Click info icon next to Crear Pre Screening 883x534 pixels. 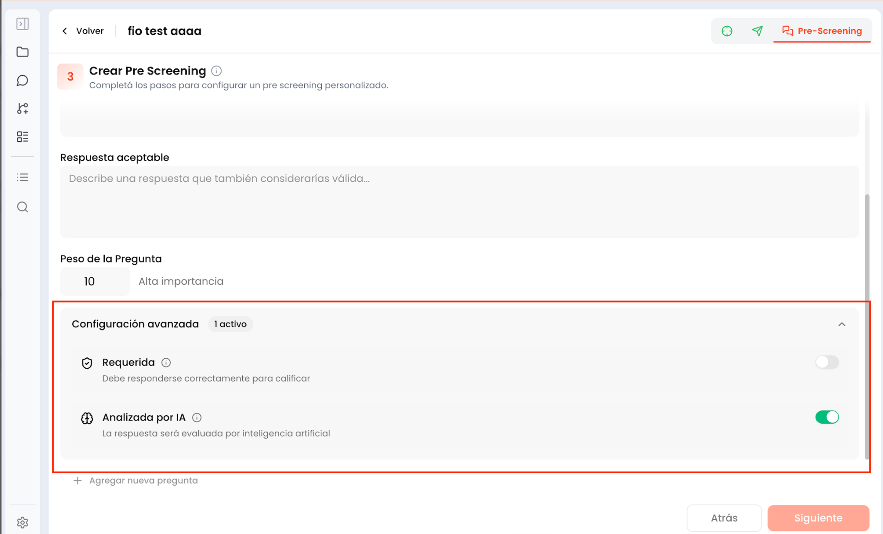(216, 71)
